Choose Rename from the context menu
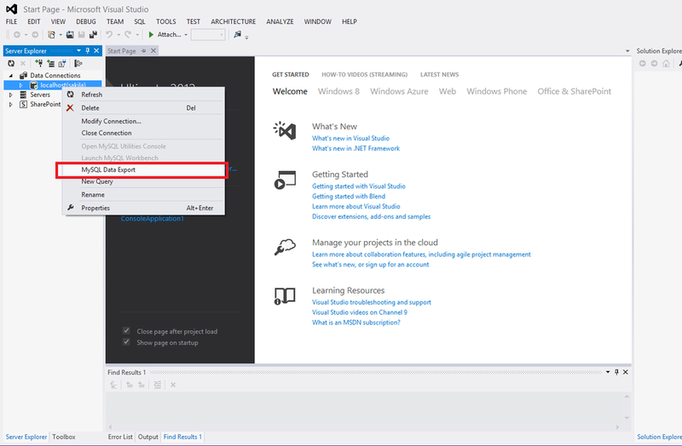 pos(143,195)
